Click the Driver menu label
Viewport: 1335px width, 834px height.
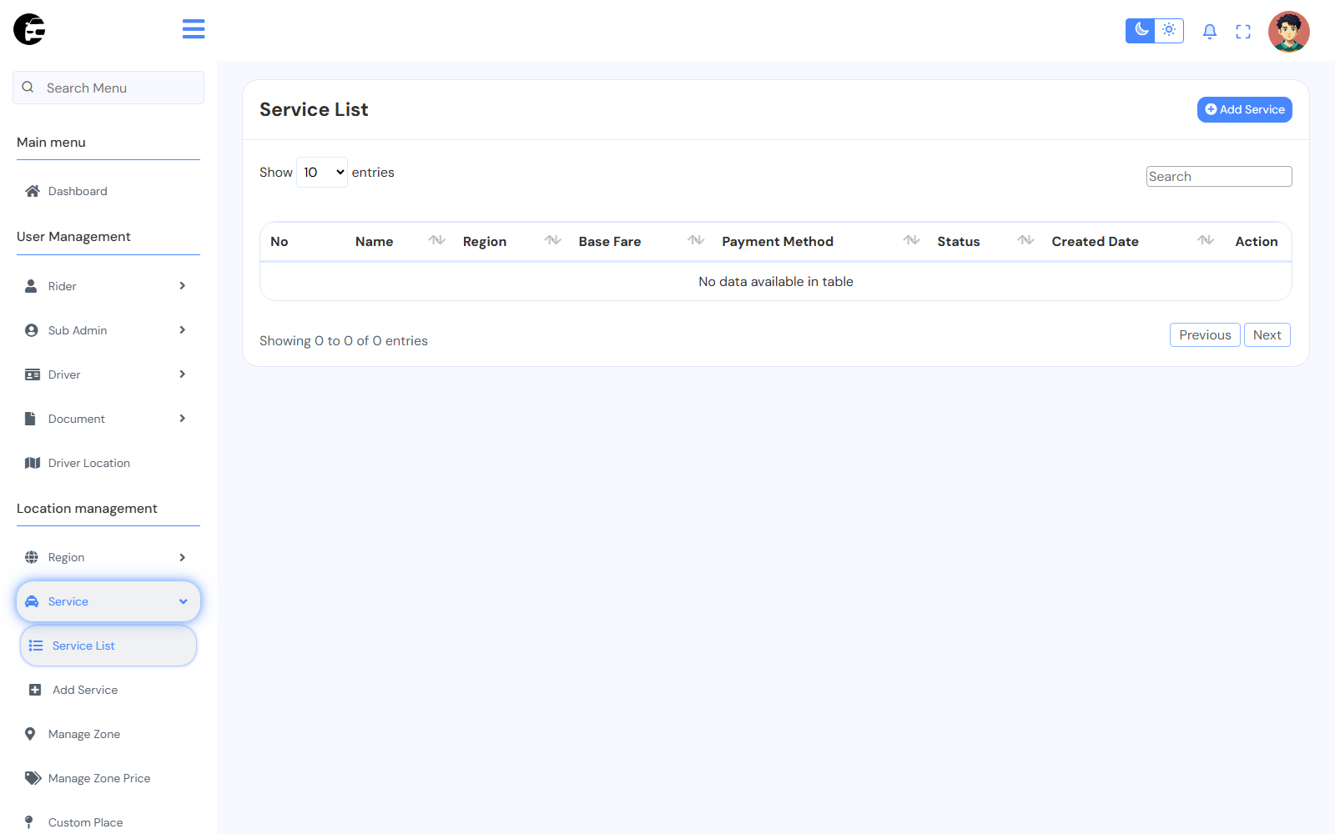click(64, 374)
